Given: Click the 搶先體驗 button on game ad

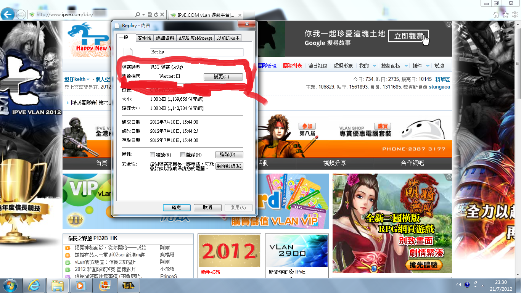Looking at the screenshot, I should [424, 265].
